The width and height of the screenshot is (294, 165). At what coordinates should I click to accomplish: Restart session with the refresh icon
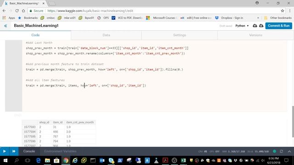282,151
